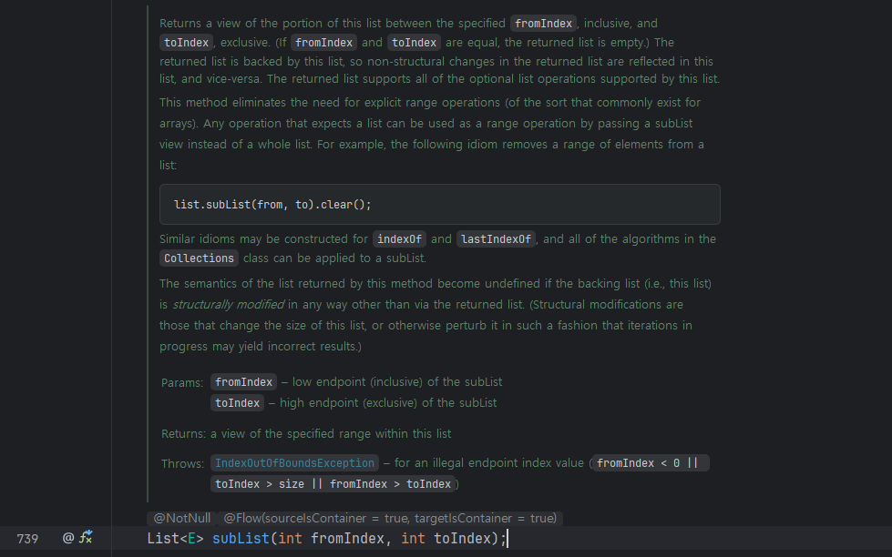This screenshot has height=557, width=892.
Task: Click the list.subList(from, to).clear() code sample
Action: tap(272, 205)
